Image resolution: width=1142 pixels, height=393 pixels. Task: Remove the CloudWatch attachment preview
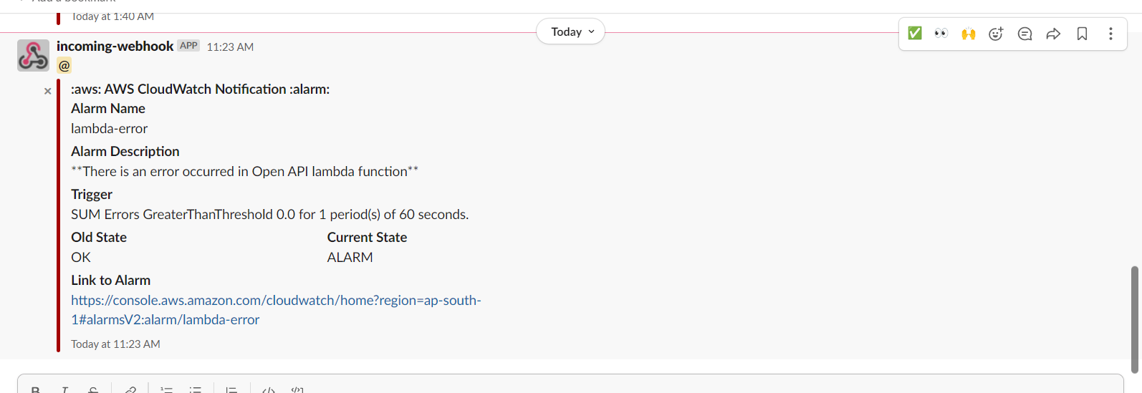(47, 91)
